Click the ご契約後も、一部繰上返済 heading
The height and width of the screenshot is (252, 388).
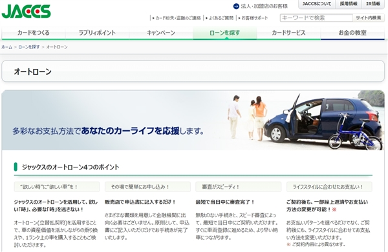(327, 206)
